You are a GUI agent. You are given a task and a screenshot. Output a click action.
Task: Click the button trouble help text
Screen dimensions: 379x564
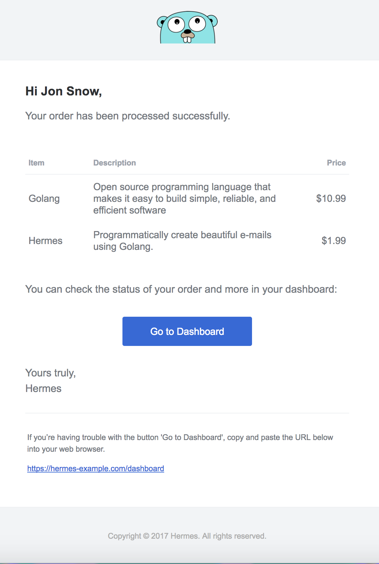pyautogui.click(x=180, y=443)
